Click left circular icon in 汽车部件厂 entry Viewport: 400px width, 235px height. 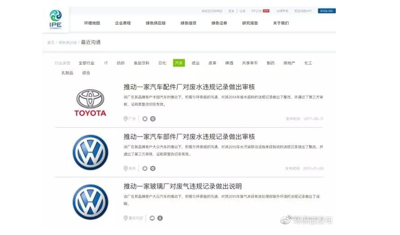[145, 168]
